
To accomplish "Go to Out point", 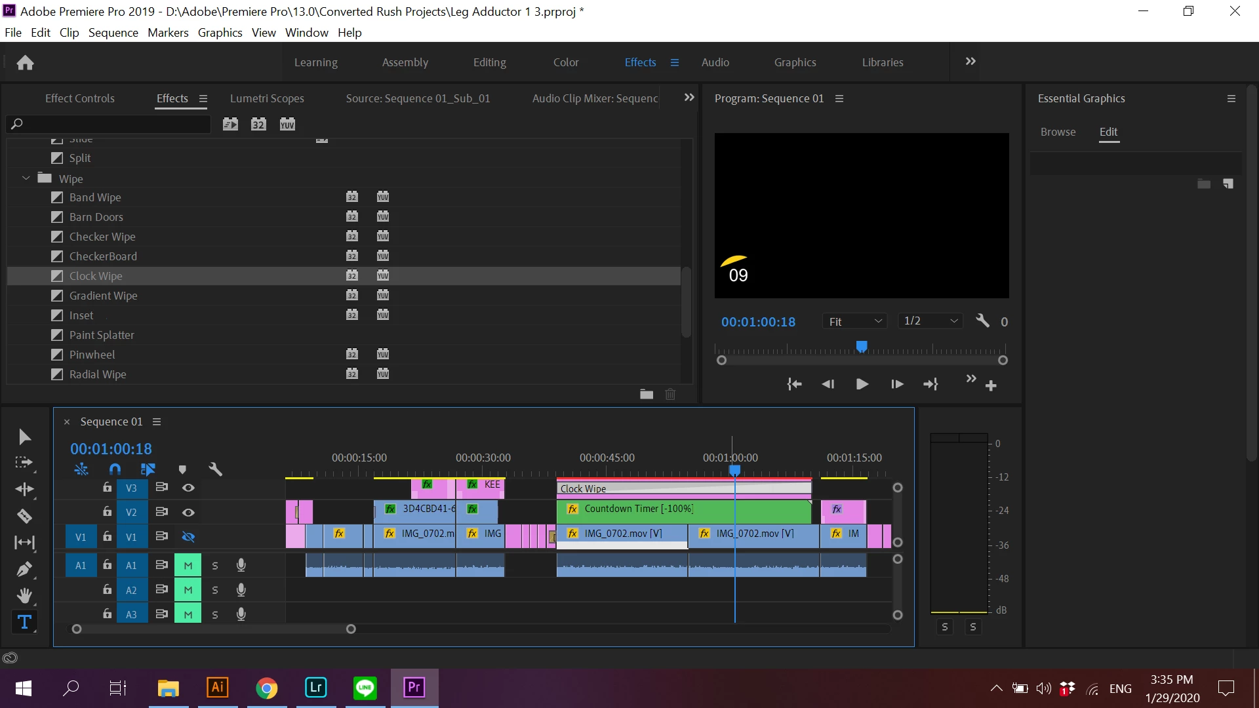I will pos(931,384).
